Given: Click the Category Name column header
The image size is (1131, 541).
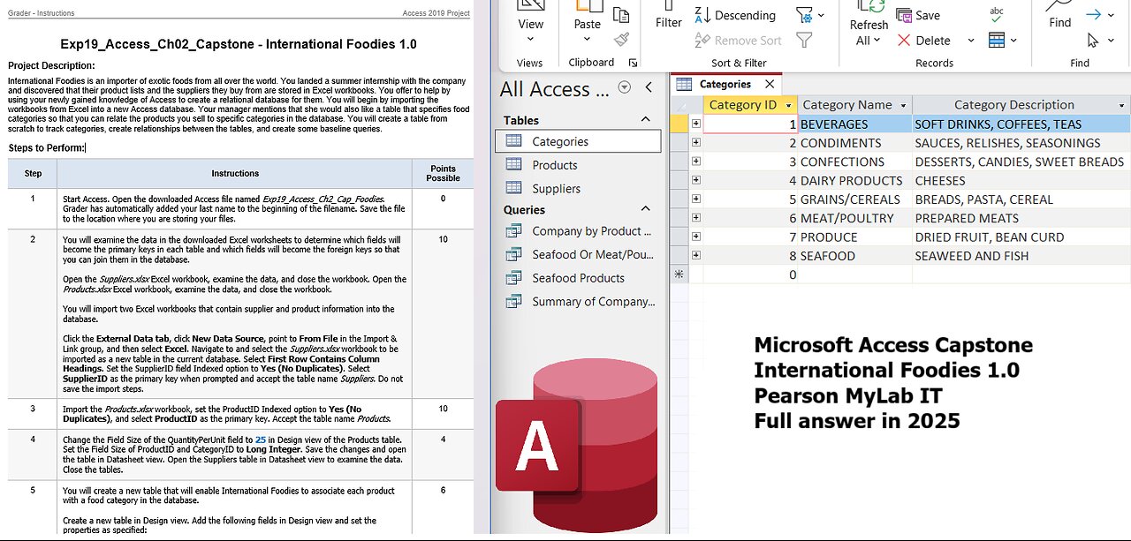Looking at the screenshot, I should (854, 105).
